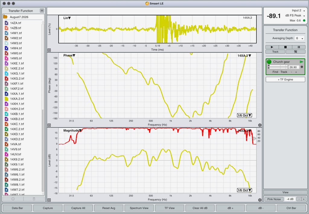Click Find delay in Church gear

[x=275, y=72]
